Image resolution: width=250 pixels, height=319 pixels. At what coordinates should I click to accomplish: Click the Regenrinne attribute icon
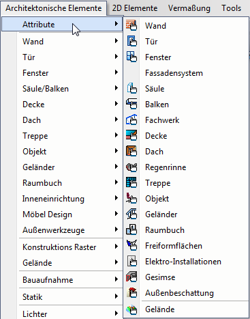(x=131, y=167)
